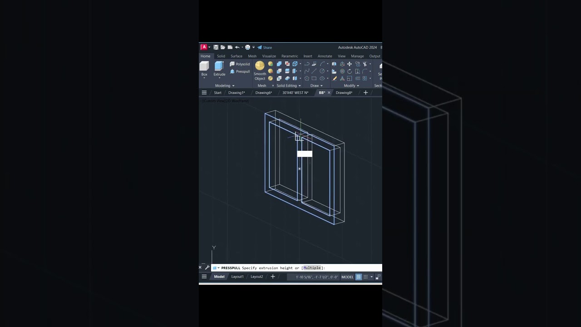Click the Open file folder icon
Screen dimensions: 581x327
223,47
